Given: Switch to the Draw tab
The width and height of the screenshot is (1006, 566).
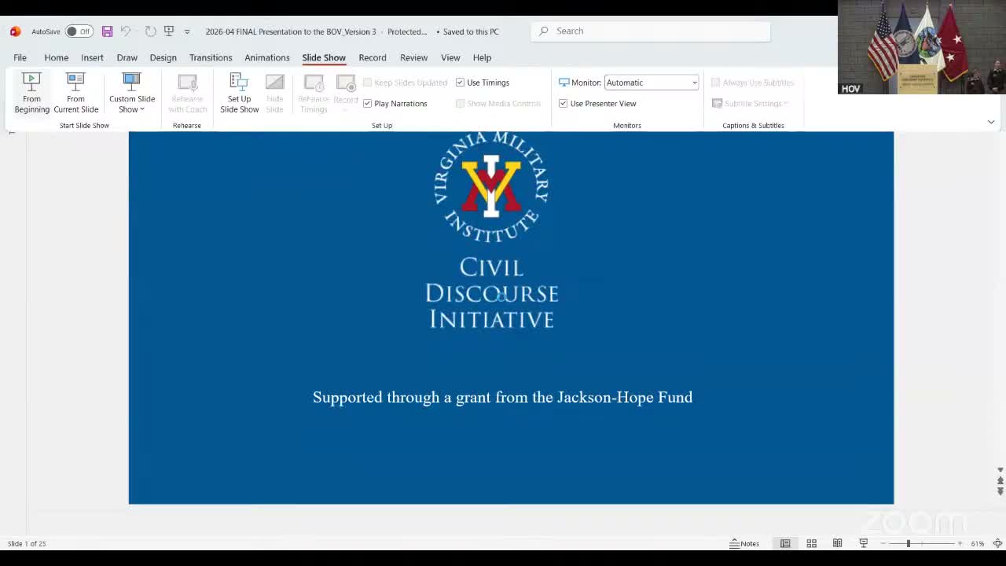Looking at the screenshot, I should tap(127, 57).
